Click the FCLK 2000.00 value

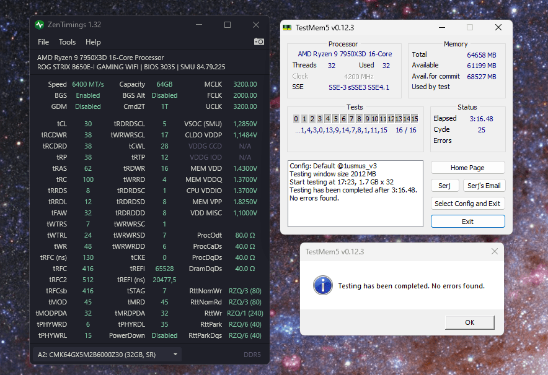coord(245,95)
